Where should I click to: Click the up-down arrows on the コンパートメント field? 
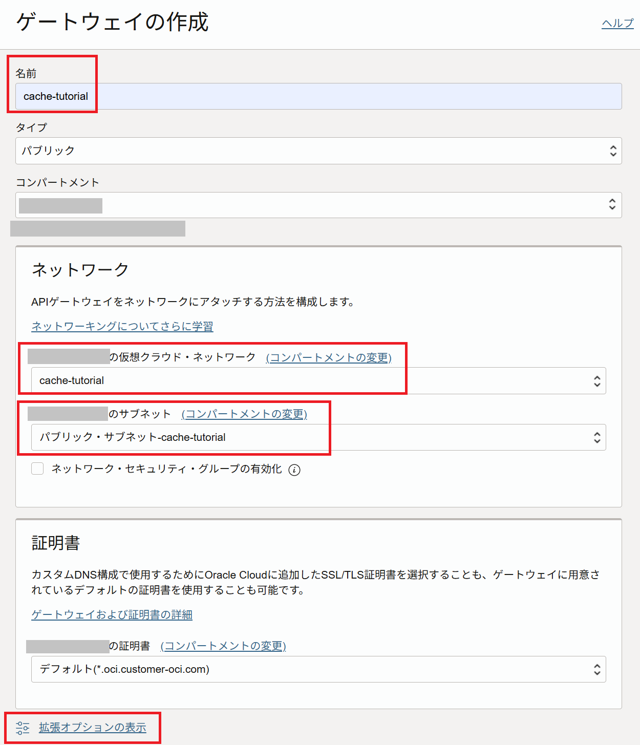612,205
